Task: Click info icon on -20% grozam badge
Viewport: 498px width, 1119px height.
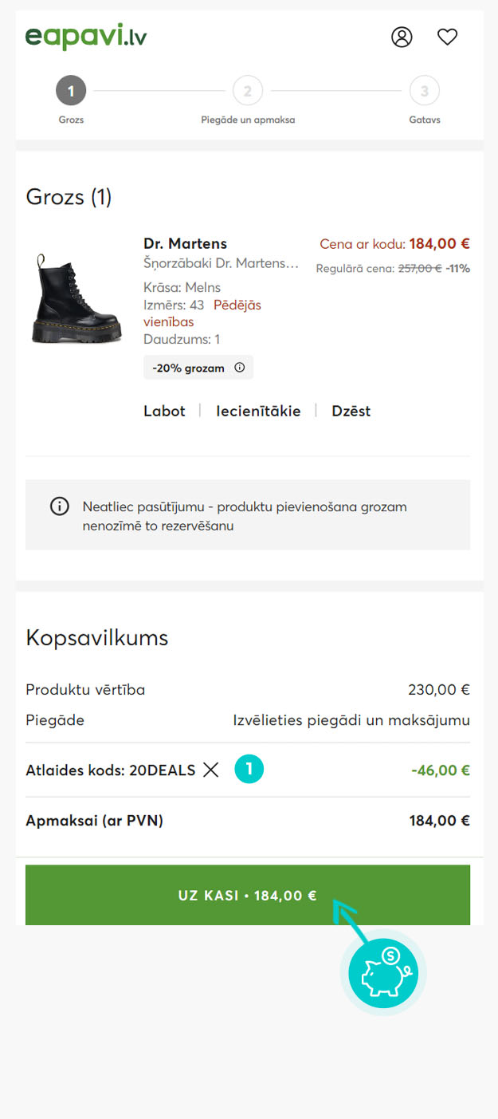Action: point(239,368)
